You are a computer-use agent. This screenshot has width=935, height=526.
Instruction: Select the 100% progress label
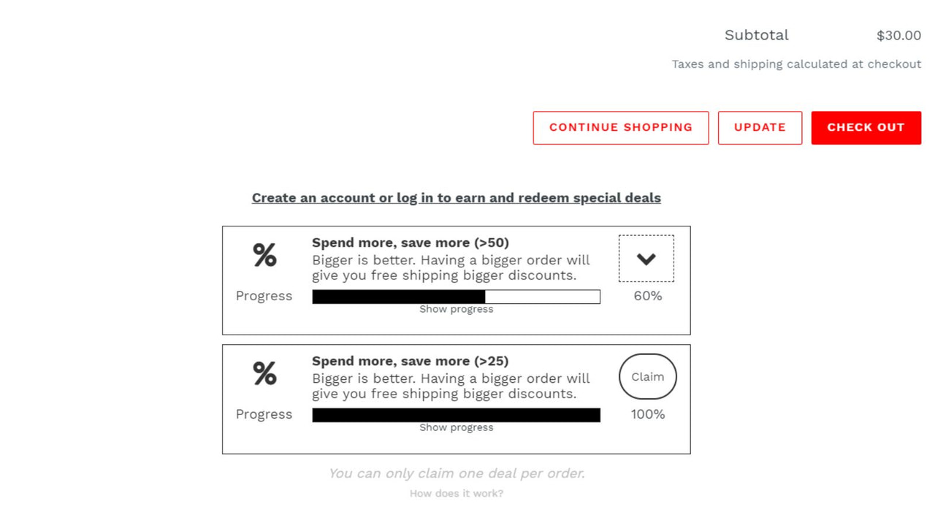[647, 414]
